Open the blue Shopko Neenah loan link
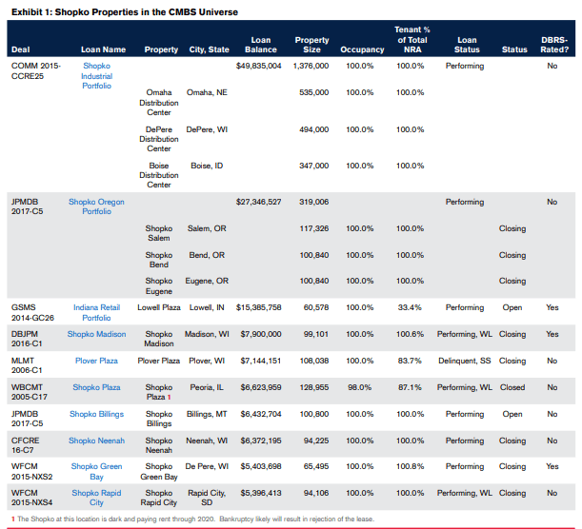This screenshot has height=529, width=582. [96, 441]
